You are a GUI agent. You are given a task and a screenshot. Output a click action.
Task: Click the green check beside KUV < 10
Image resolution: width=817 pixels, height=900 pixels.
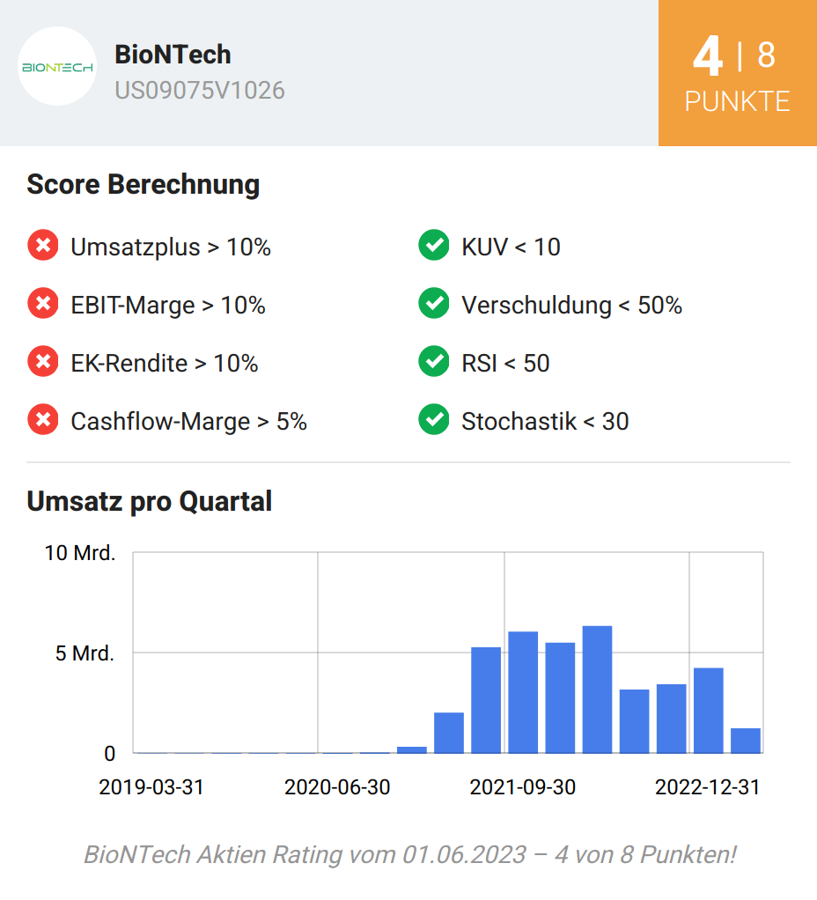434,245
